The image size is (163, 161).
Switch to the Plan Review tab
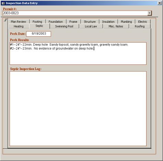point(19,22)
